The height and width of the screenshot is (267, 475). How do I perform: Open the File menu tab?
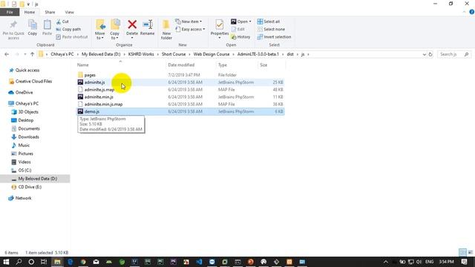[x=10, y=12]
